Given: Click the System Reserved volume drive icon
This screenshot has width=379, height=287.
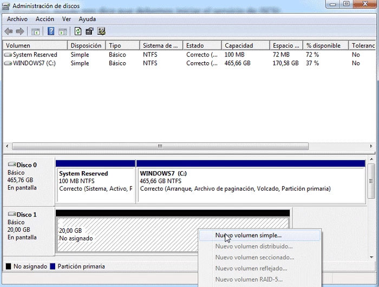Looking at the screenshot, I should pyautogui.click(x=8, y=55).
